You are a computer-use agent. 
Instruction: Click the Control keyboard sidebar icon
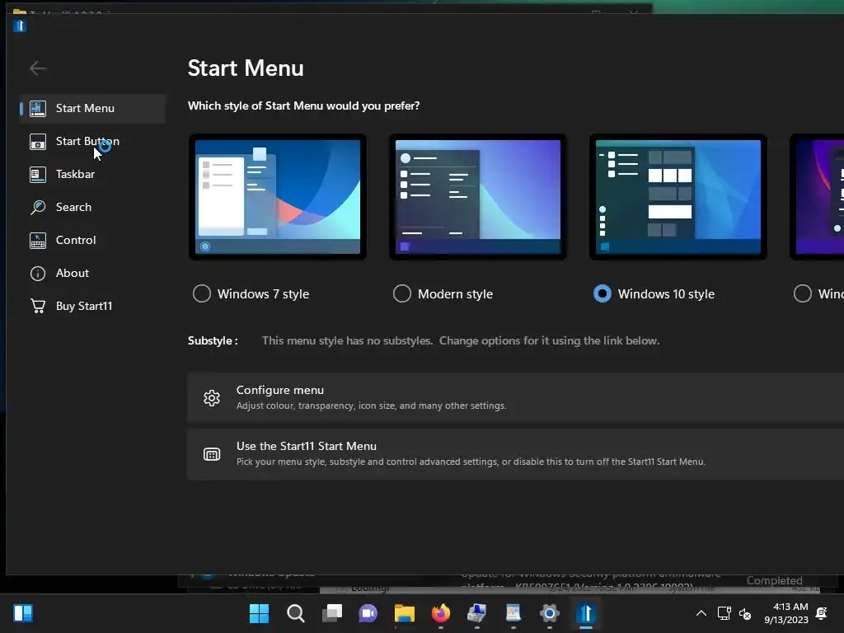pyautogui.click(x=38, y=240)
